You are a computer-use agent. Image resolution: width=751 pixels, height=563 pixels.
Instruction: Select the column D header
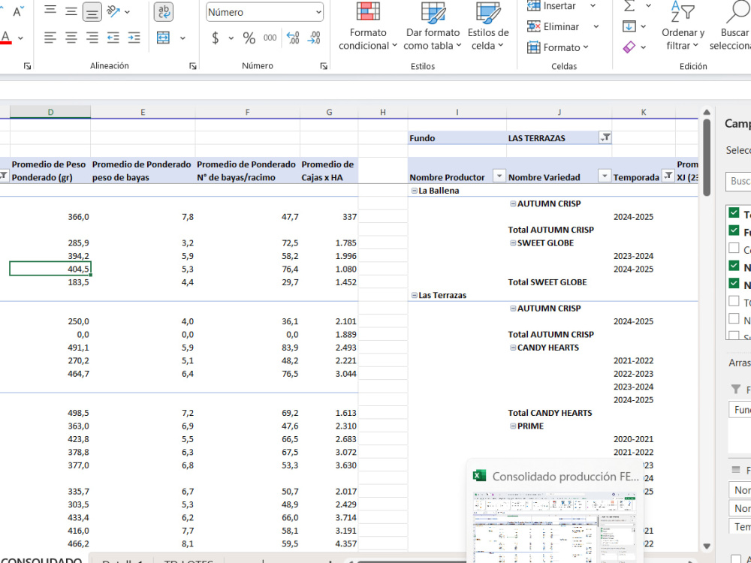[50, 112]
